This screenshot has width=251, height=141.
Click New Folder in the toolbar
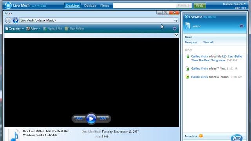[x=74, y=29]
